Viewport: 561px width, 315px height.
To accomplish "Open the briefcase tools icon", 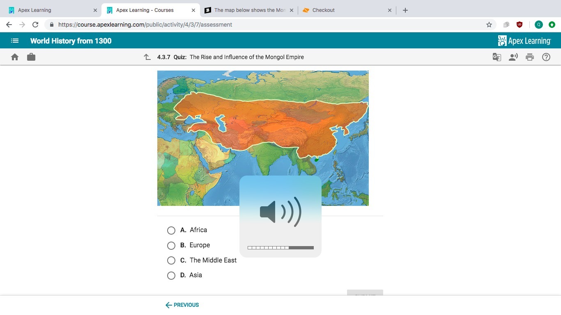I will coord(31,57).
